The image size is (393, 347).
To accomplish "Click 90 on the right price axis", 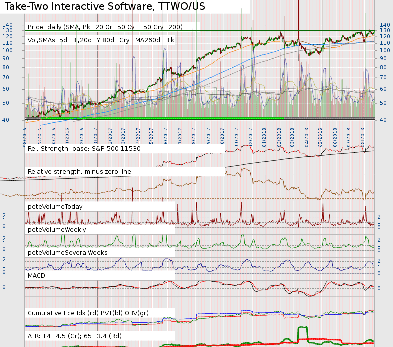I will click(x=383, y=58).
